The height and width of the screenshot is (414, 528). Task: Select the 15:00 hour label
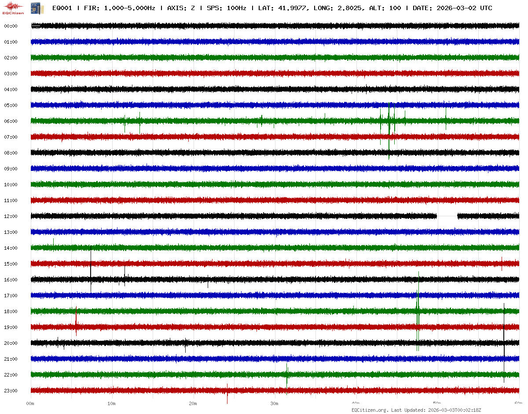(11, 264)
